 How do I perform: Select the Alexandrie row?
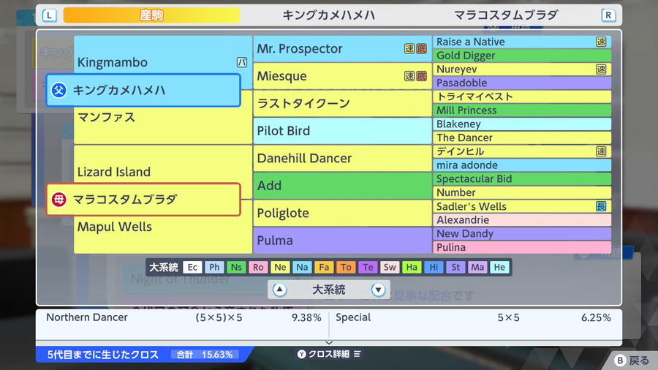point(522,220)
